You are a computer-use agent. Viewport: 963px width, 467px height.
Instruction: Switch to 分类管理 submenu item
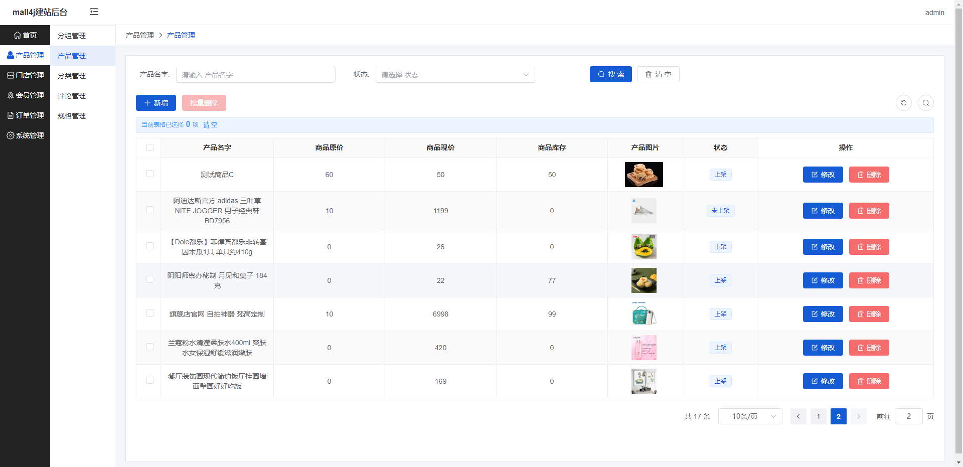tap(72, 76)
